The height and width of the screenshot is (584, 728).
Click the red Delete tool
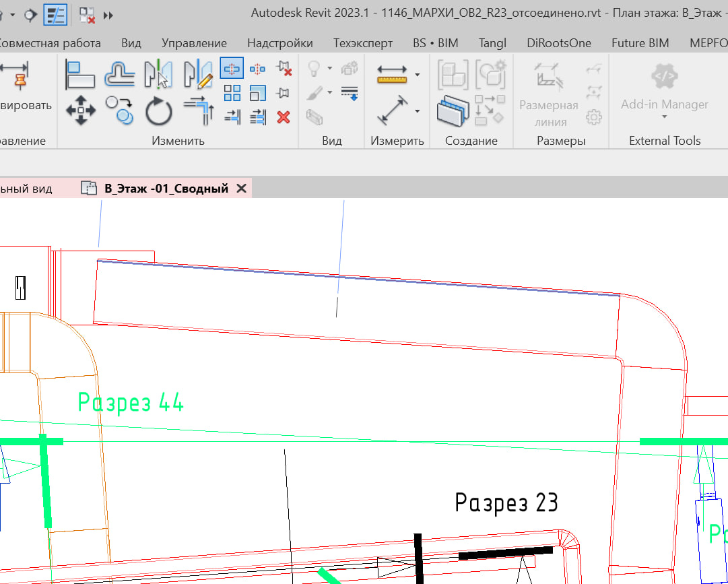(284, 117)
